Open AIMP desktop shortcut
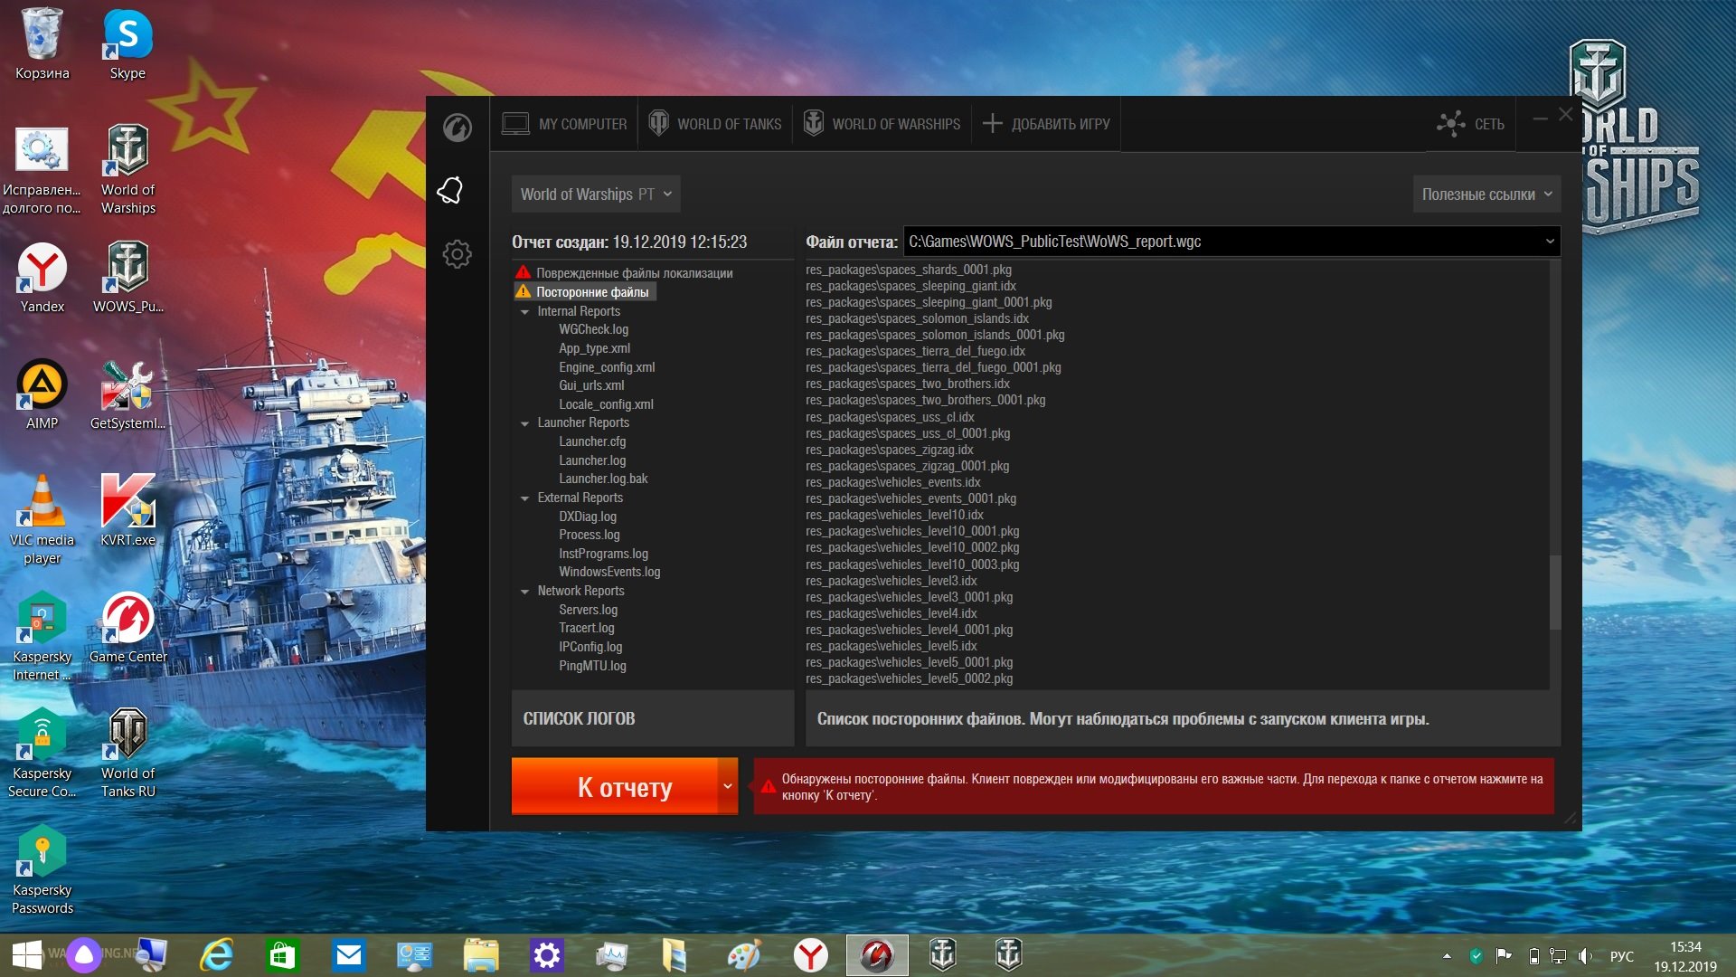Image resolution: width=1736 pixels, height=977 pixels. click(42, 394)
